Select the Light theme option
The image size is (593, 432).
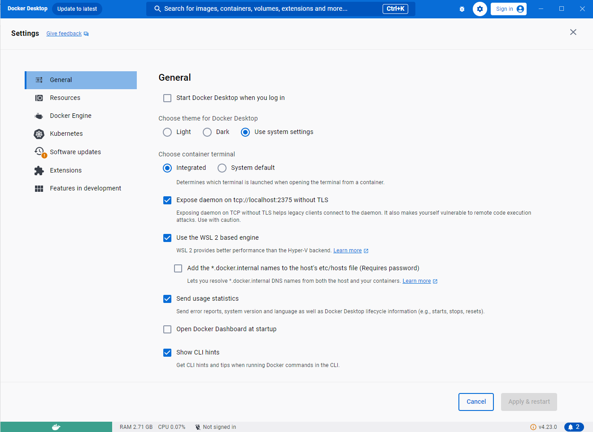167,132
